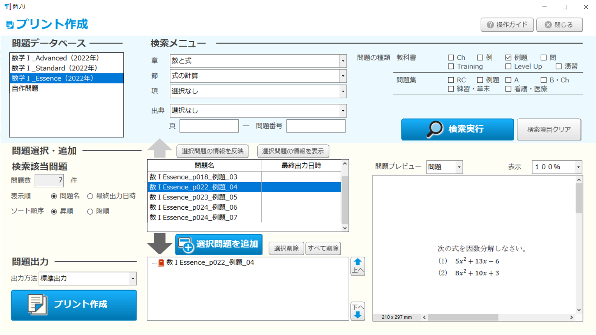Select 降順 sort order radio button
The width and height of the screenshot is (596, 335).
pyautogui.click(x=90, y=212)
